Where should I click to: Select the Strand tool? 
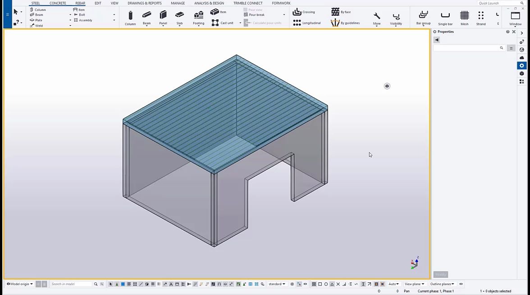480,18
